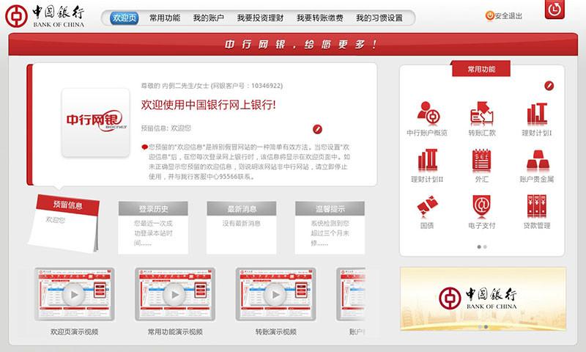
Task: Click 欢迎使用中国银行网上银行! heading
Action: [x=208, y=105]
